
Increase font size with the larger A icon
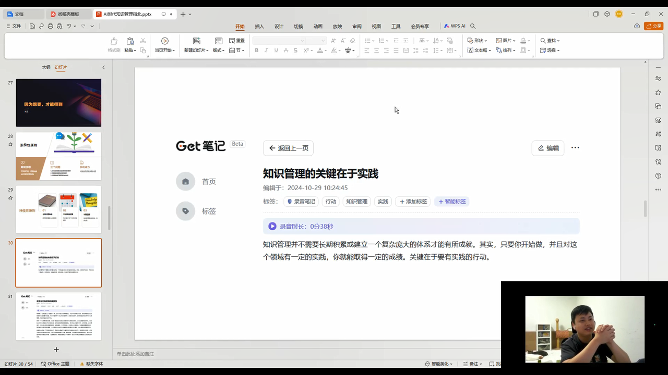[333, 41]
